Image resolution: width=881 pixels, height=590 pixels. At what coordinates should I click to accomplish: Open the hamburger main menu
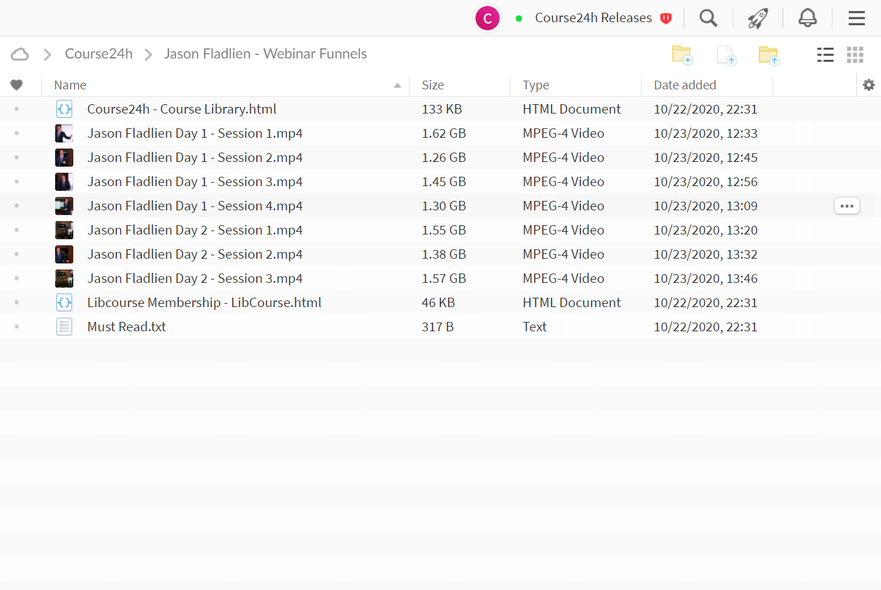tap(857, 18)
